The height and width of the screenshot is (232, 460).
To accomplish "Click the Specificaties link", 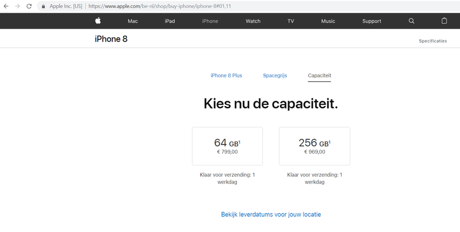I will 432,41.
